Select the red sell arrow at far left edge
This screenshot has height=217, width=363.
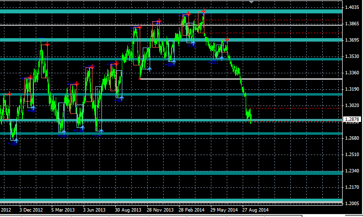tap(9, 93)
